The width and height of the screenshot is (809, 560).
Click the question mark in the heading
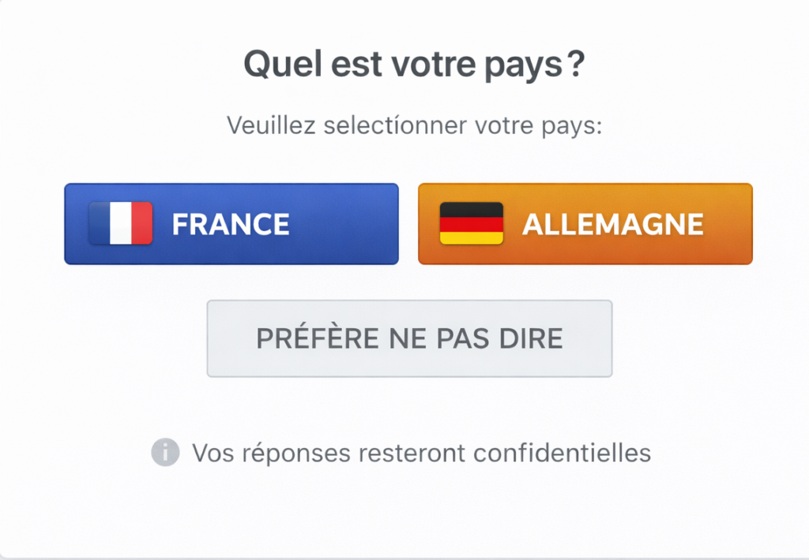click(575, 63)
